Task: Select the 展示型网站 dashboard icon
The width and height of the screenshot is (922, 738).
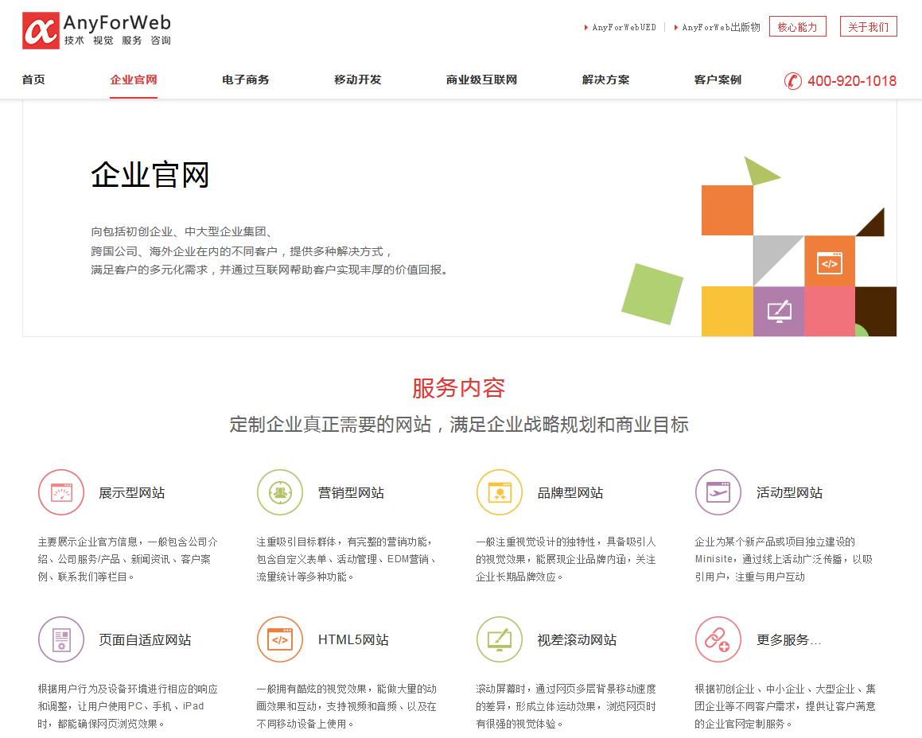Action: pyautogui.click(x=60, y=492)
